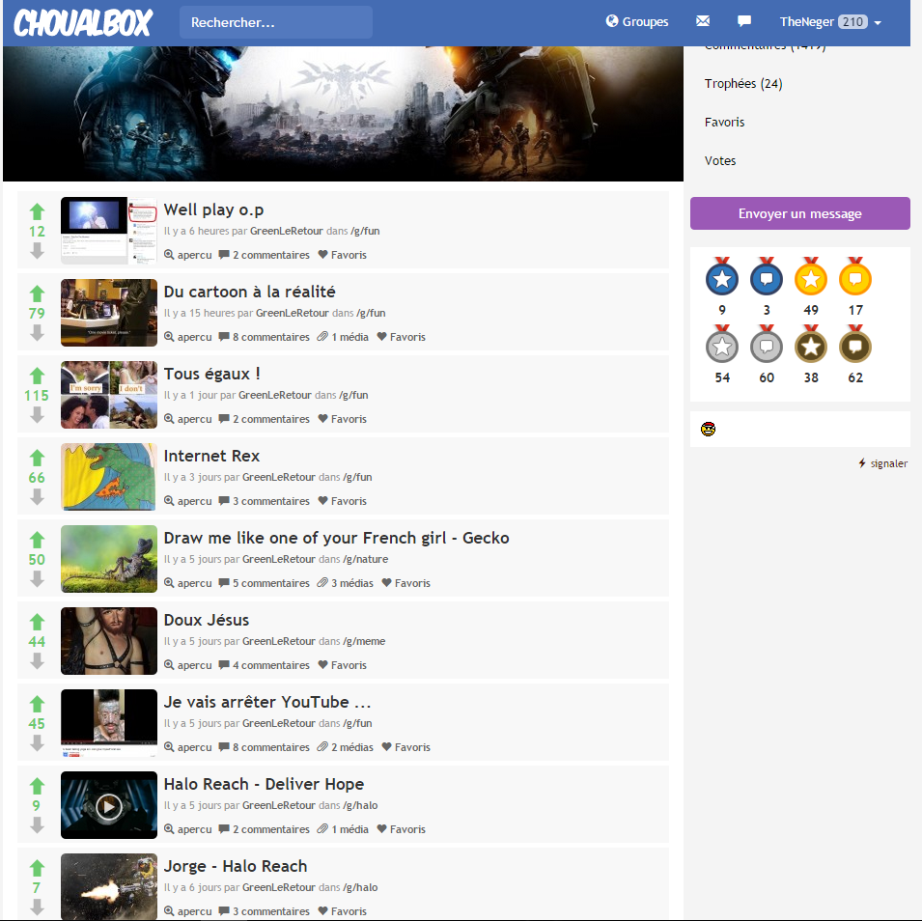
Task: Upvote the "Well play o.p" post
Action: pos(37,211)
